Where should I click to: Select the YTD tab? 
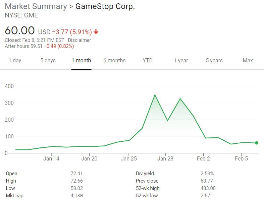(148, 61)
